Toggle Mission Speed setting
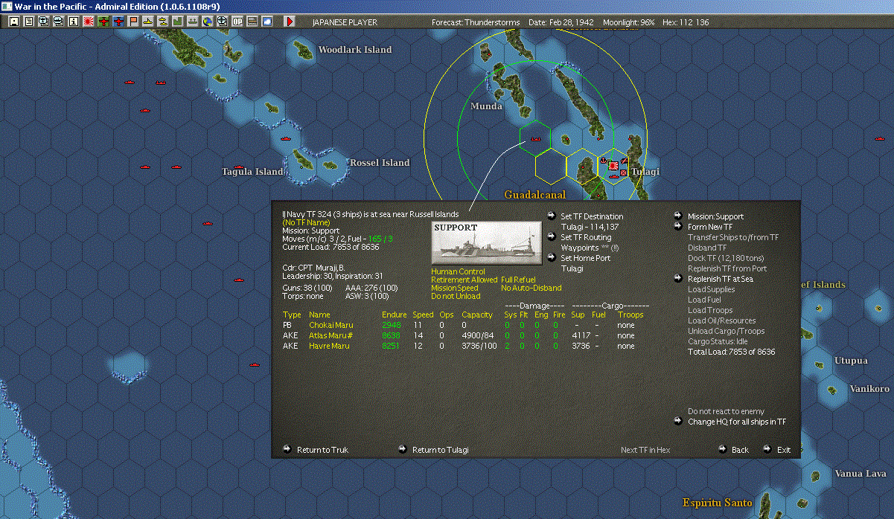This screenshot has height=519, width=894. [455, 288]
